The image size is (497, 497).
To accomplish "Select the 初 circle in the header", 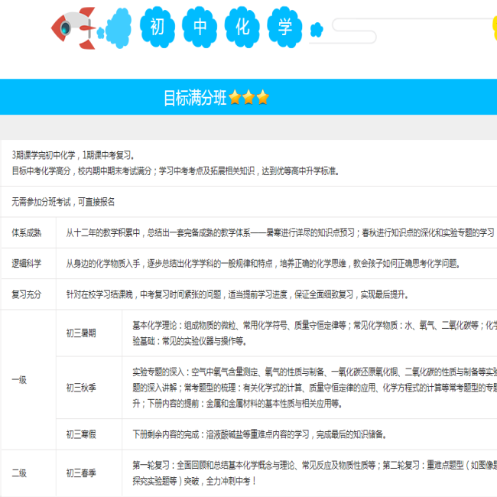I will coord(158,28).
